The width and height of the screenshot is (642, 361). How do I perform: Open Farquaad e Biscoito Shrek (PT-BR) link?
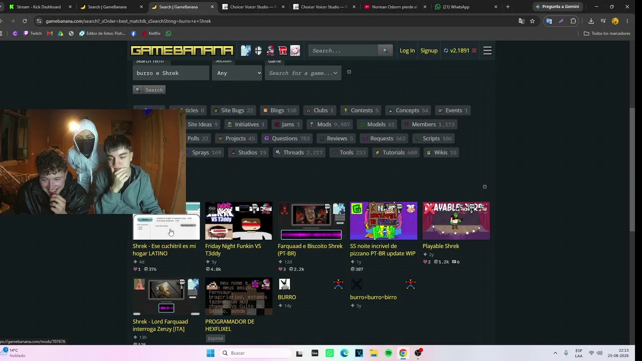[x=310, y=250]
